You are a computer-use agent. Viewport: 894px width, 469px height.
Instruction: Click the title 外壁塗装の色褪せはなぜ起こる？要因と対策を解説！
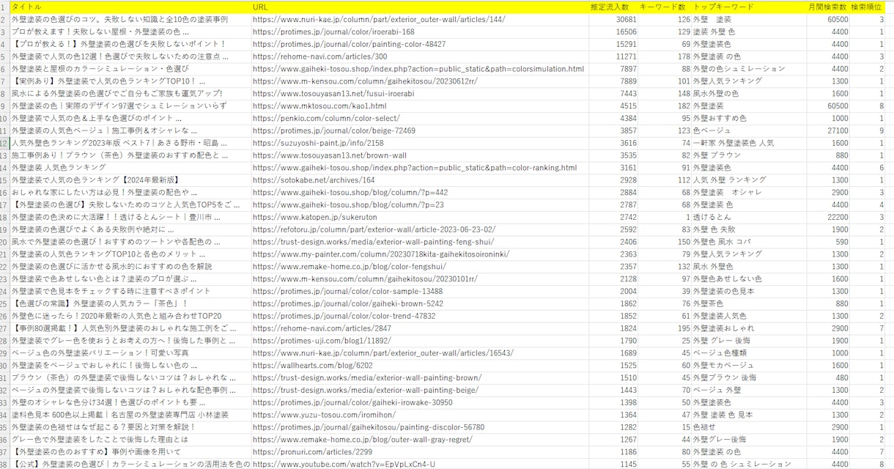pyautogui.click(x=104, y=427)
